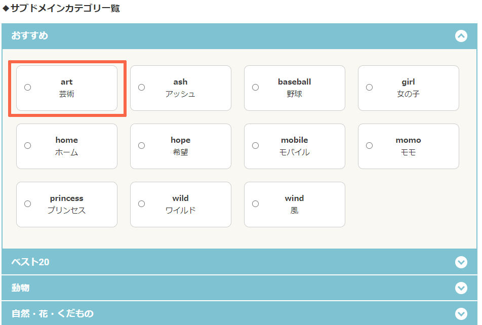This screenshot has height=325, width=482.
Task: Collapse the おすすめ section chevron icon
Action: 461,36
